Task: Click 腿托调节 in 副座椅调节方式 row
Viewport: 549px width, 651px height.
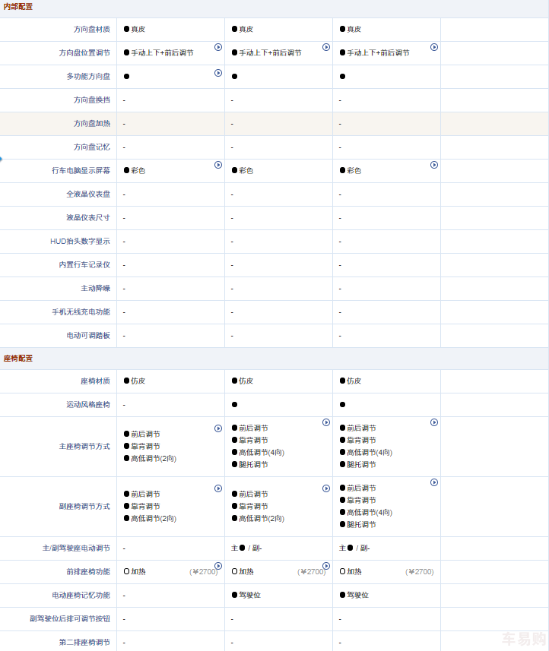Action: [362, 524]
